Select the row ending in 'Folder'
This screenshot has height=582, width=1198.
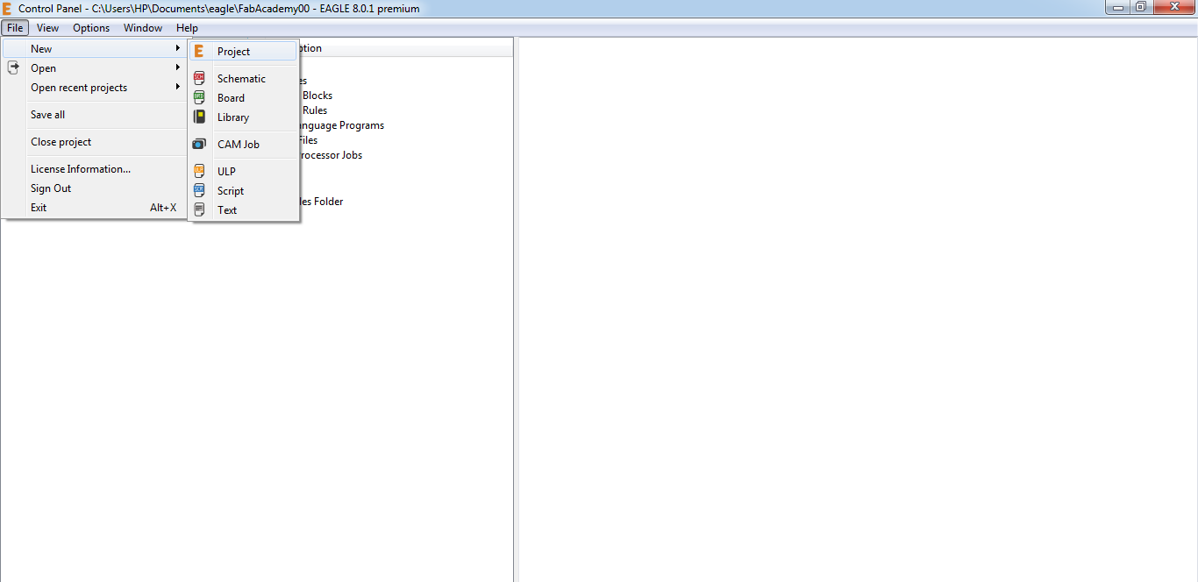coord(321,202)
